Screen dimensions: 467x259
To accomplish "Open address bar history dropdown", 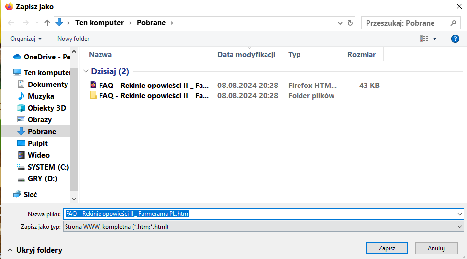I will (x=340, y=23).
